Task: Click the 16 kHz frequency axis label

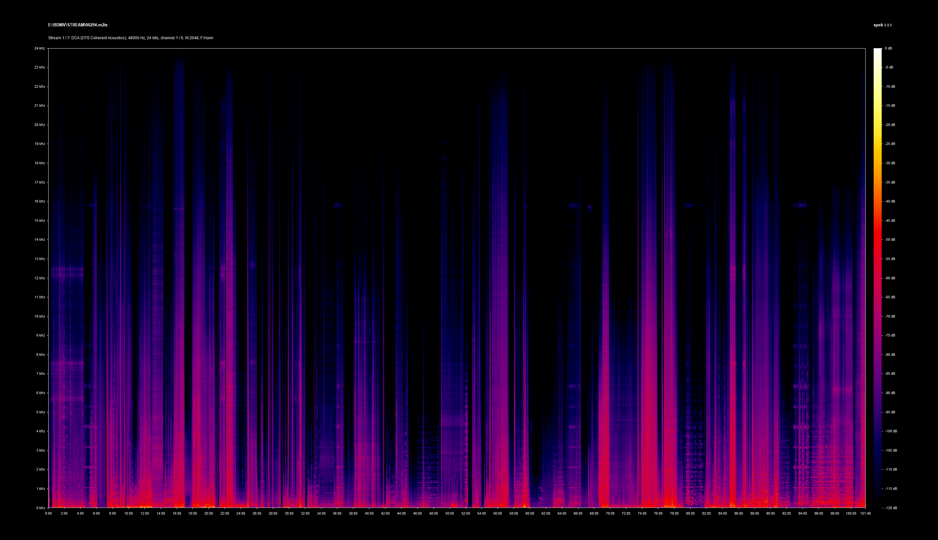Action: tap(40, 202)
